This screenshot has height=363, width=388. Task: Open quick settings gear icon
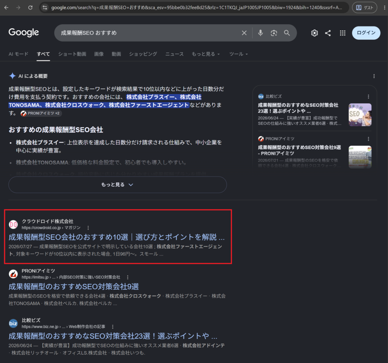pyautogui.click(x=314, y=33)
